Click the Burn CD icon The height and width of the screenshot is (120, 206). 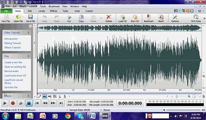pyautogui.click(x=135, y=18)
